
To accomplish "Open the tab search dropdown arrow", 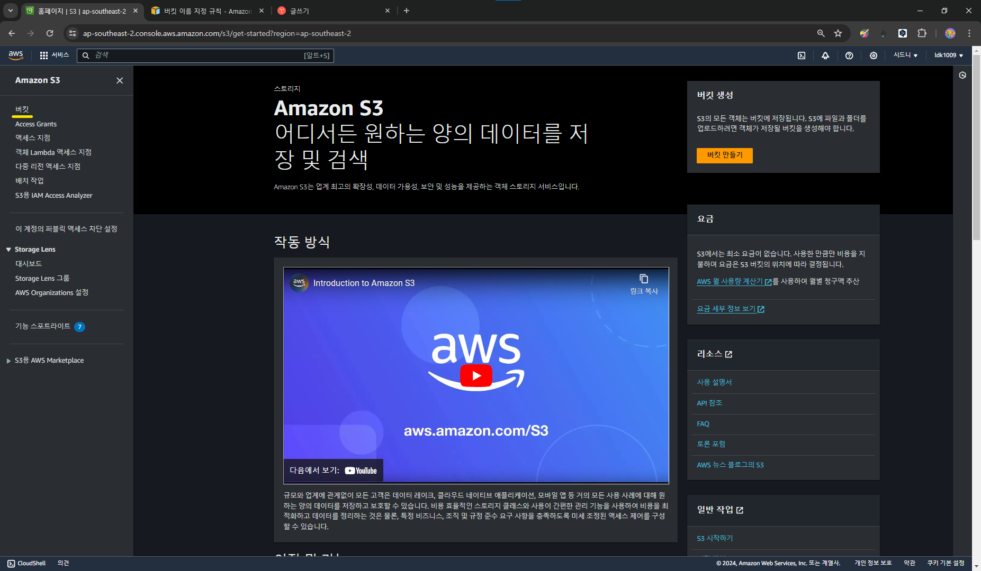I will pos(11,11).
